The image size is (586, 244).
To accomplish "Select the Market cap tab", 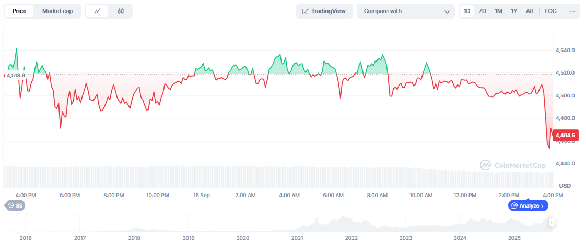I will pos(57,11).
